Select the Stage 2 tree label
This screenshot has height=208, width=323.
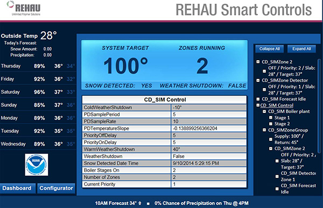click(x=282, y=124)
